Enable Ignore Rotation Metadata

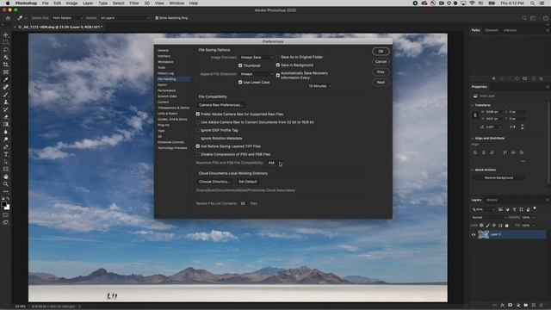coord(198,138)
